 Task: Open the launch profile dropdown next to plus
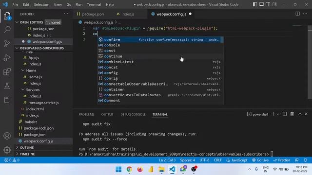click(x=278, y=114)
